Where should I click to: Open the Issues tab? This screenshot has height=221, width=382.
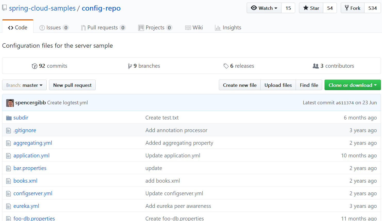click(54, 28)
